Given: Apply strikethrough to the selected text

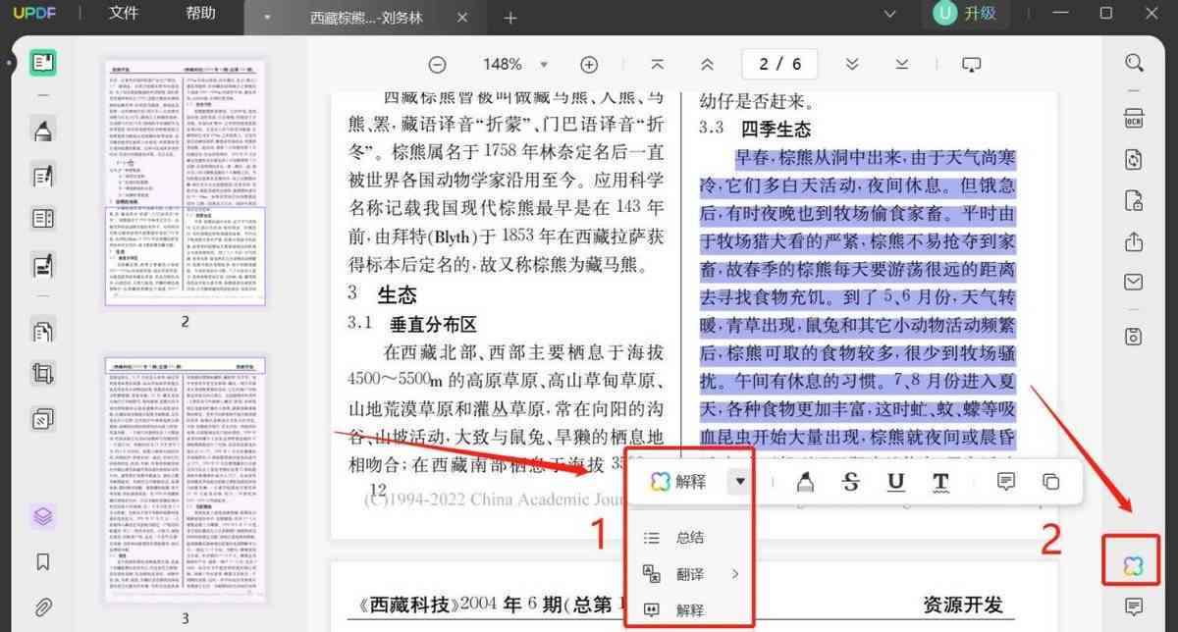Looking at the screenshot, I should [851, 481].
